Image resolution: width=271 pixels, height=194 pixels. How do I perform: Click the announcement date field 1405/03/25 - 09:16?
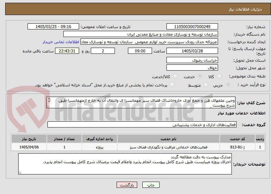(x=53, y=26)
